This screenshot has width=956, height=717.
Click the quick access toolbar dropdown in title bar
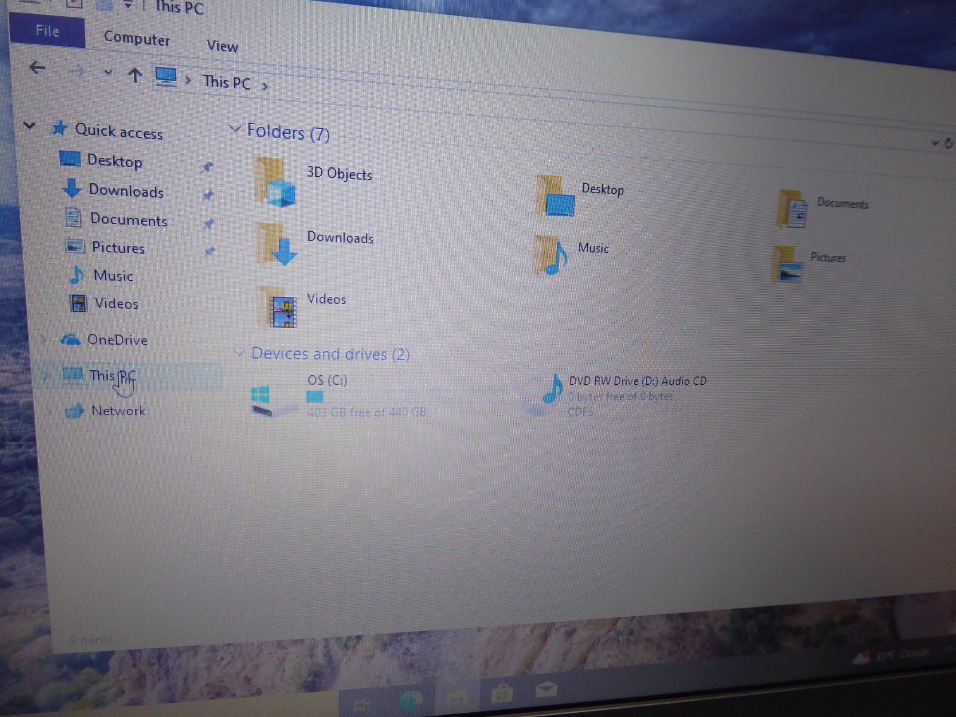[x=128, y=5]
